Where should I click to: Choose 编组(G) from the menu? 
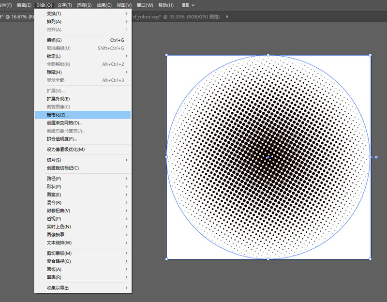click(x=83, y=40)
